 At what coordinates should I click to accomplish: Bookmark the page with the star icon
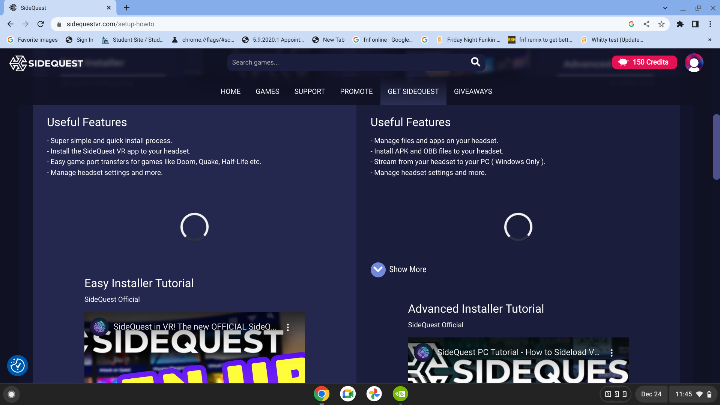click(661, 24)
